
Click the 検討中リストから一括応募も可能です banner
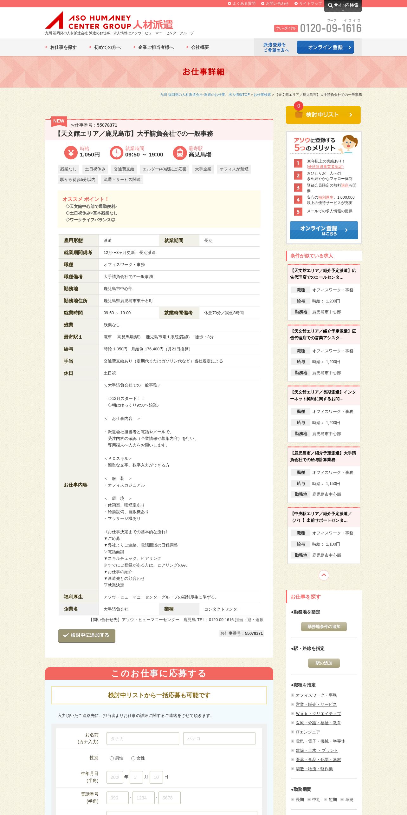point(159,695)
